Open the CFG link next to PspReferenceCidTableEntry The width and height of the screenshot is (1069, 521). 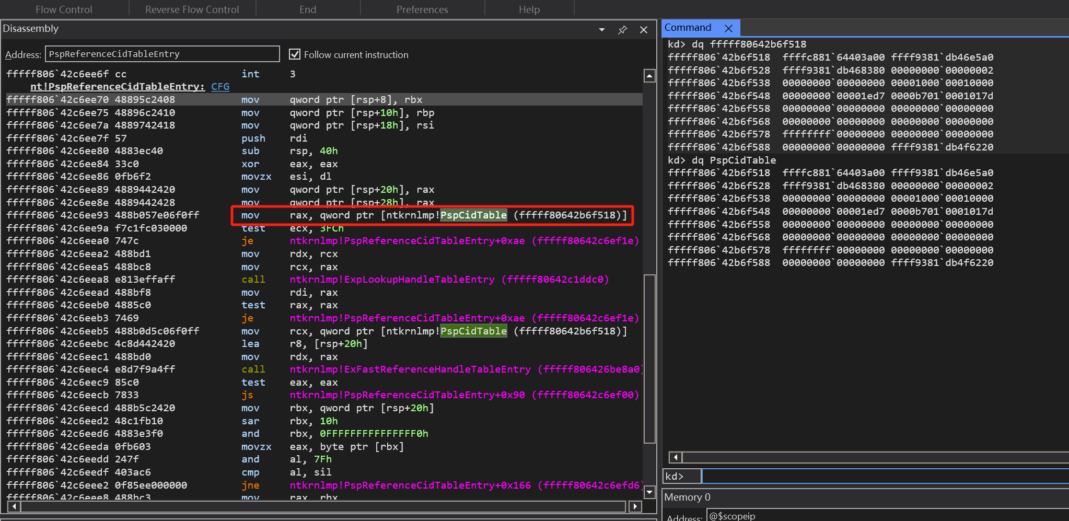(x=220, y=87)
